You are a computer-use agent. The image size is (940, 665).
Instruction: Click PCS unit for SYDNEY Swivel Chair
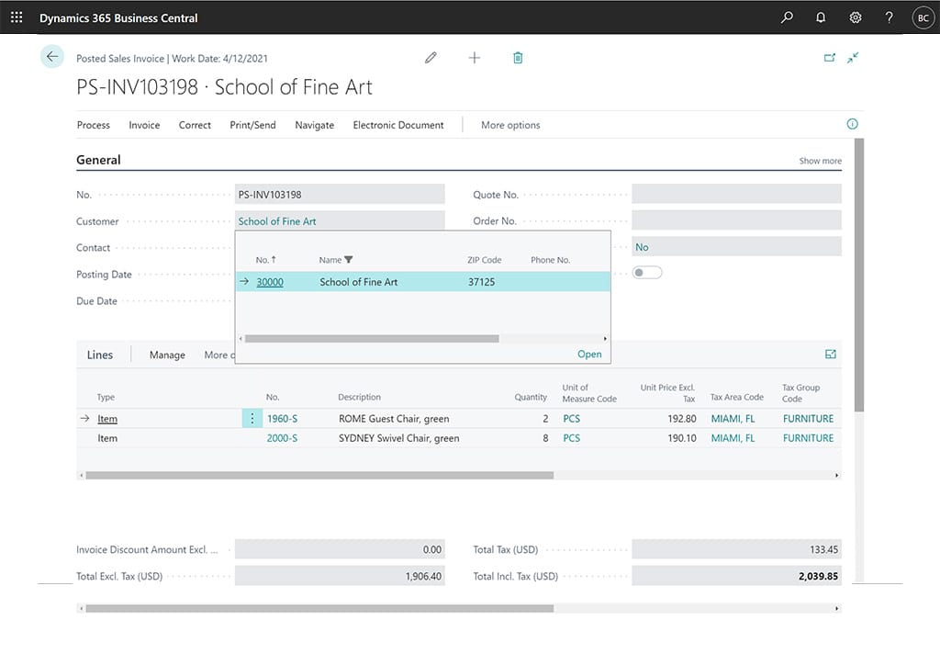(x=571, y=438)
